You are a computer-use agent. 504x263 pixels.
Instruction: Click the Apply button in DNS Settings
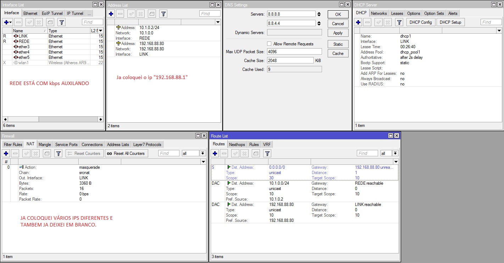(x=338, y=33)
